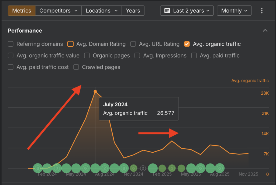Click the small dark G marker near Nov 2024
The width and height of the screenshot is (276, 185).
[133, 168]
